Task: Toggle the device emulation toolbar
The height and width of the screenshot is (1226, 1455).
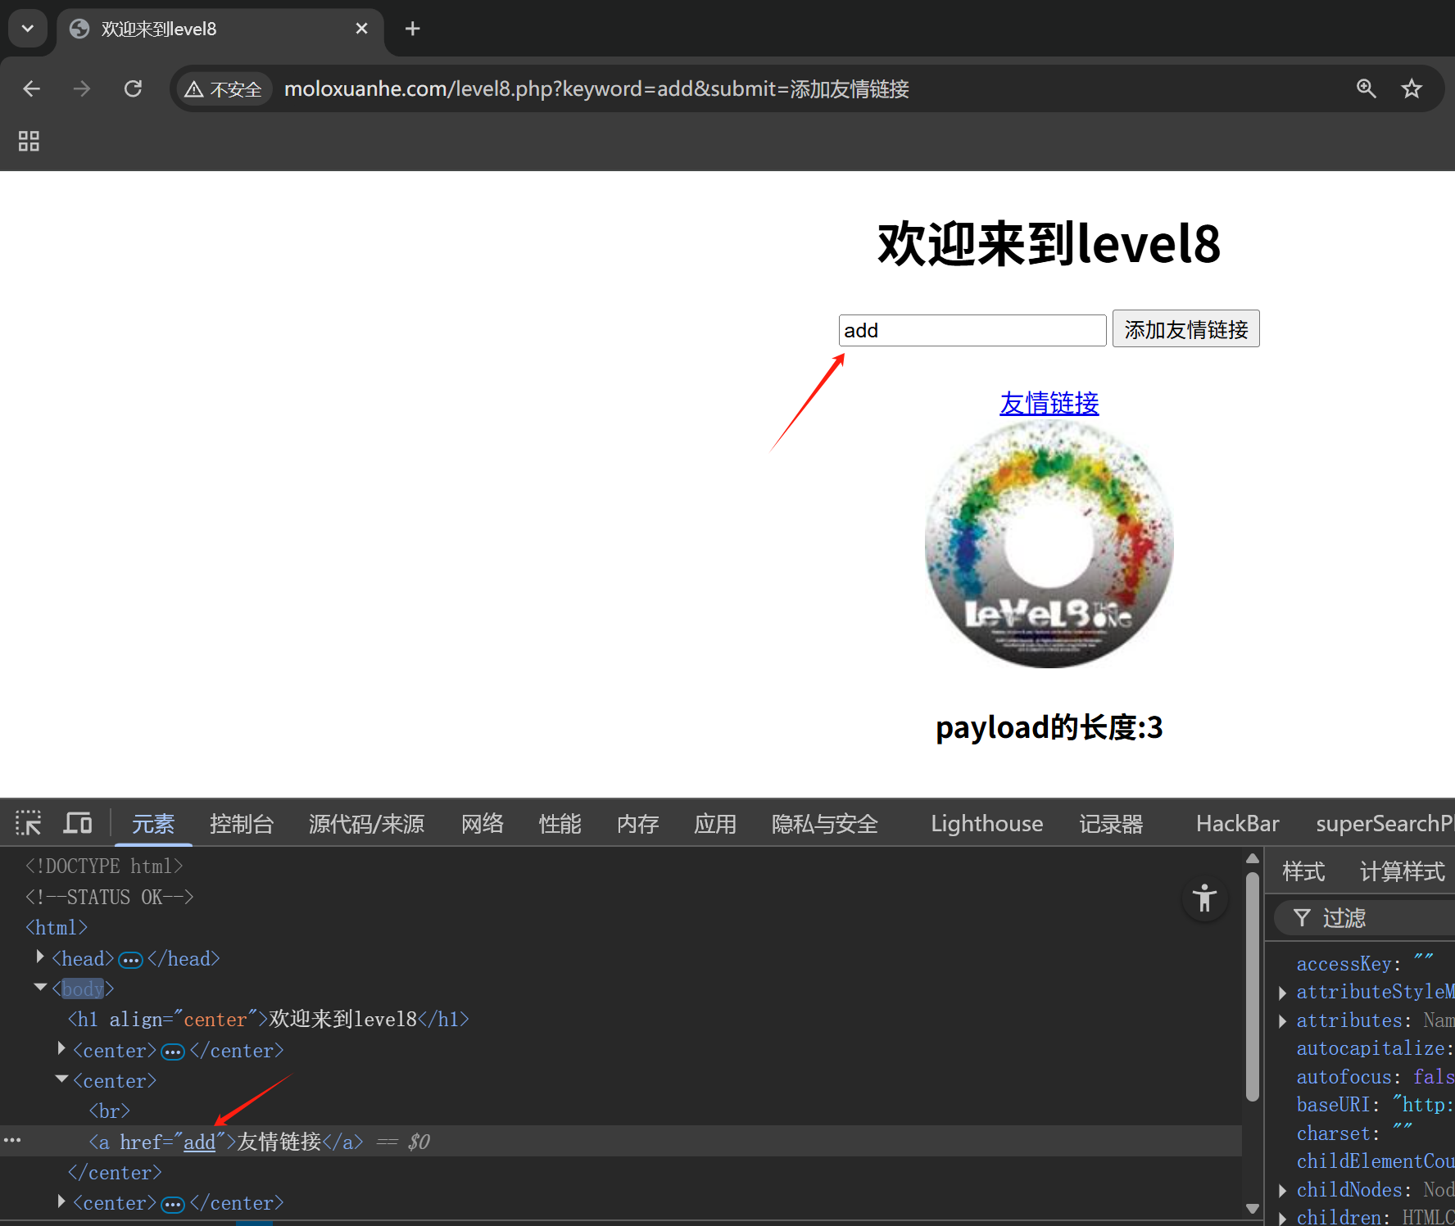Action: (x=78, y=823)
